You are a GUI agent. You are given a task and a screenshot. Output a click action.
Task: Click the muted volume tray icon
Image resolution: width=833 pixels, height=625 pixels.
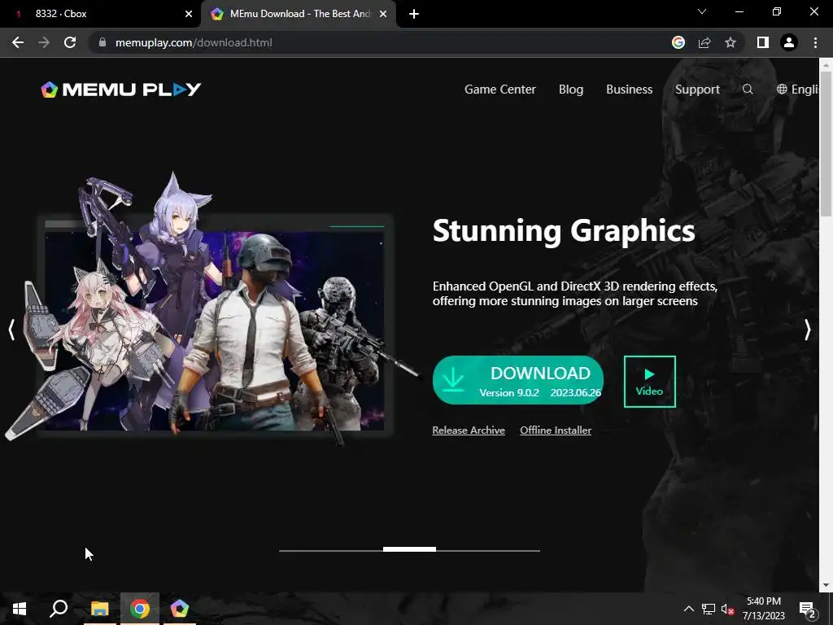coord(728,609)
